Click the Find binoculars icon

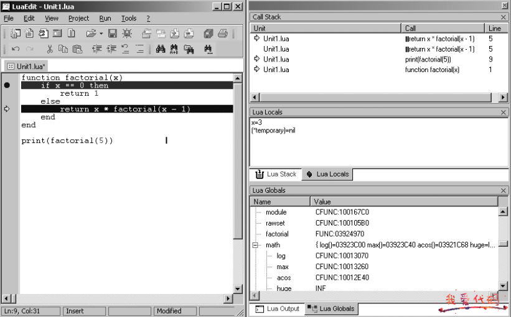161,49
